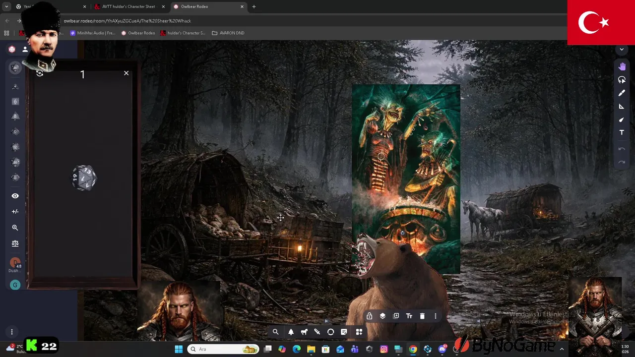635x357 pixels.
Task: Click the rolled d20 in tray
Action: 84,178
